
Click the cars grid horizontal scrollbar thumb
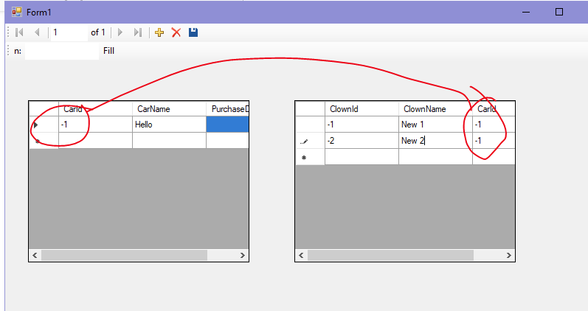pos(124,256)
